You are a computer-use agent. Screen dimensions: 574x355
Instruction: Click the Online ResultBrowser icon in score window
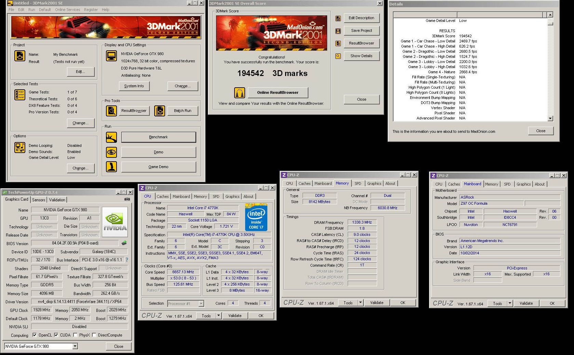(239, 92)
